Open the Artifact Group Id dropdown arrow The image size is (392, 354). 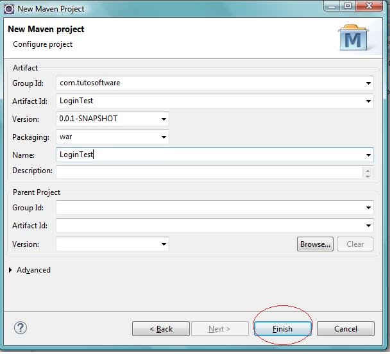(x=368, y=83)
